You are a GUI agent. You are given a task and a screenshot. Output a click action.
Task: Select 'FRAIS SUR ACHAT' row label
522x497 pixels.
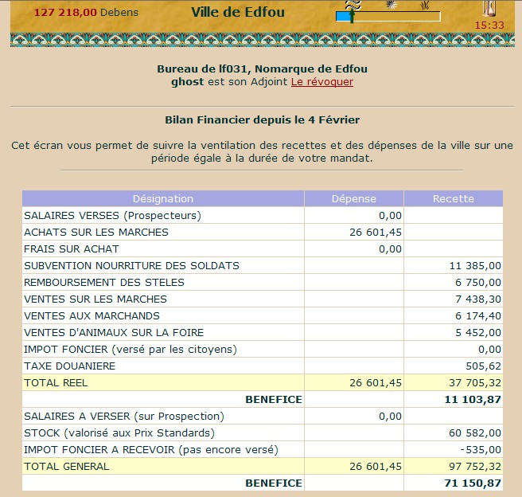(72, 248)
